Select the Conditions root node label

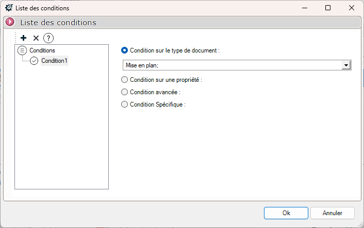(x=42, y=50)
